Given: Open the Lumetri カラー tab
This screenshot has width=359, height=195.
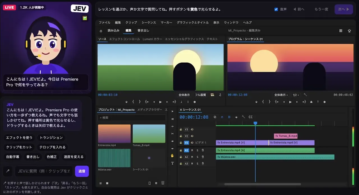Looking at the screenshot, I should [x=152, y=39].
